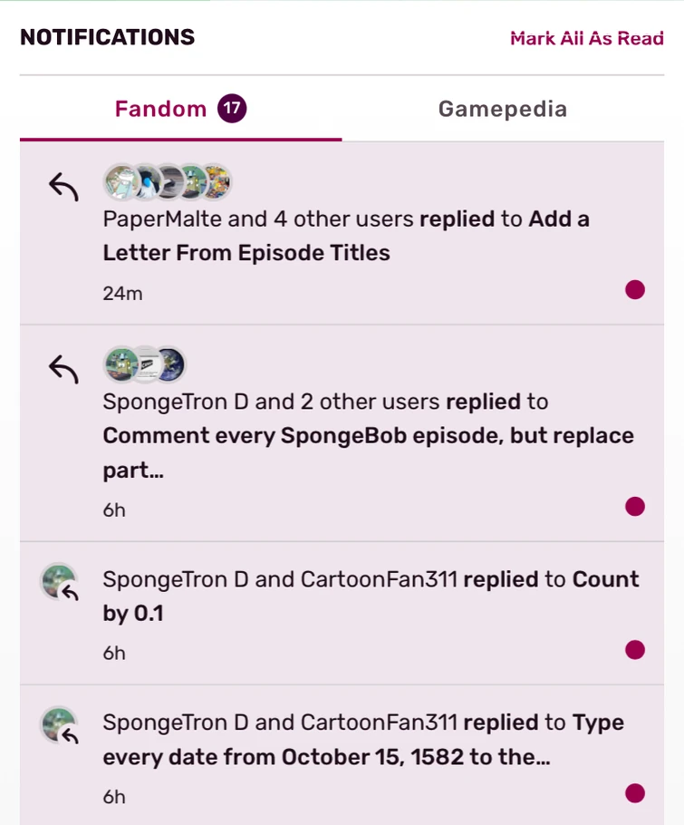Mark the first notification as read via its dot
The image size is (684, 825).
click(636, 290)
